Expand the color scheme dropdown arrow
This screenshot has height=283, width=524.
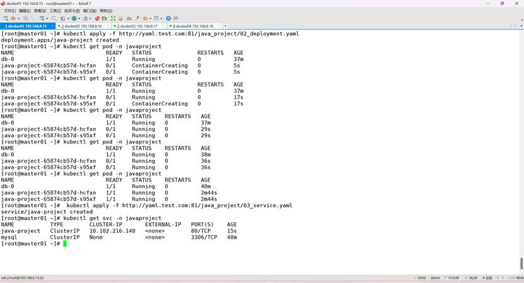[x=90, y=18]
